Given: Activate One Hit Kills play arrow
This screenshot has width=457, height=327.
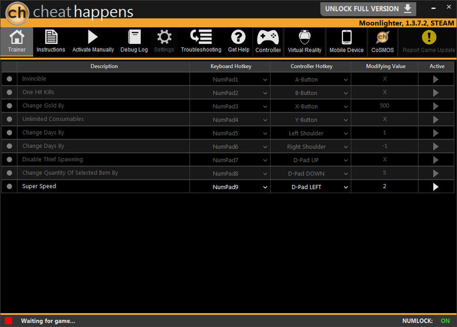Looking at the screenshot, I should (436, 93).
